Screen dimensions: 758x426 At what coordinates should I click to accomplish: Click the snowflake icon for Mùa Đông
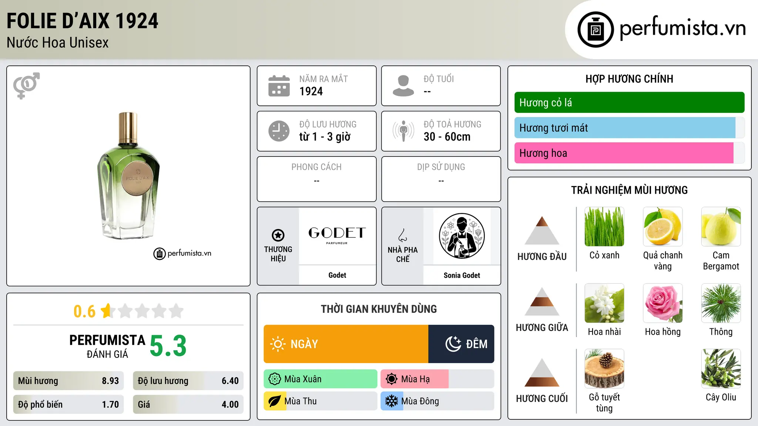click(x=392, y=401)
